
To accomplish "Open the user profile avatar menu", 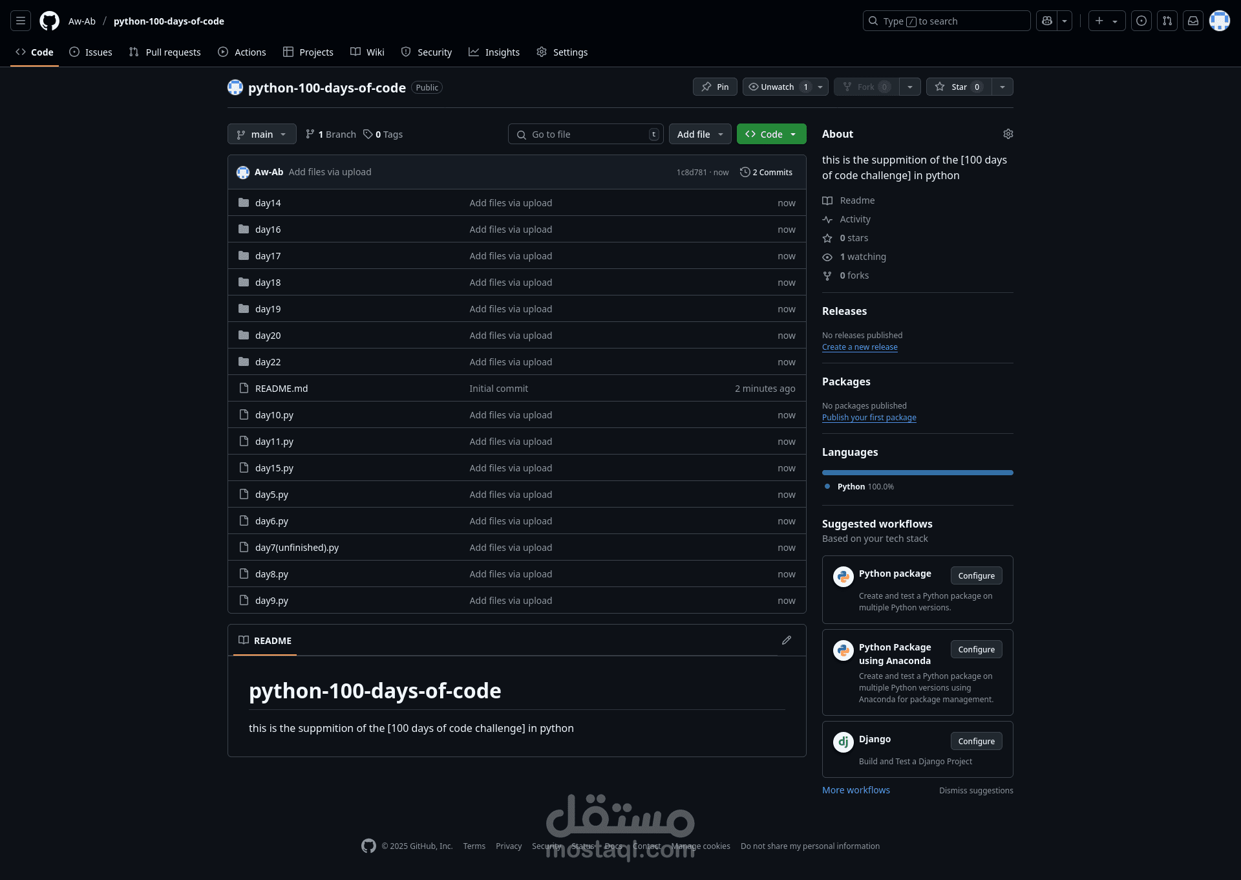I will (1220, 21).
